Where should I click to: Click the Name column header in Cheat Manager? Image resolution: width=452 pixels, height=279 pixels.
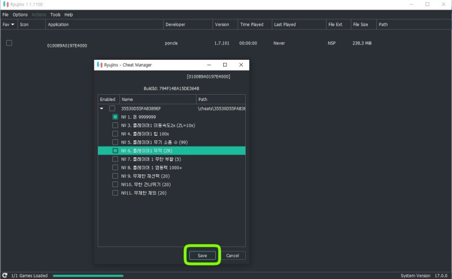(158, 99)
